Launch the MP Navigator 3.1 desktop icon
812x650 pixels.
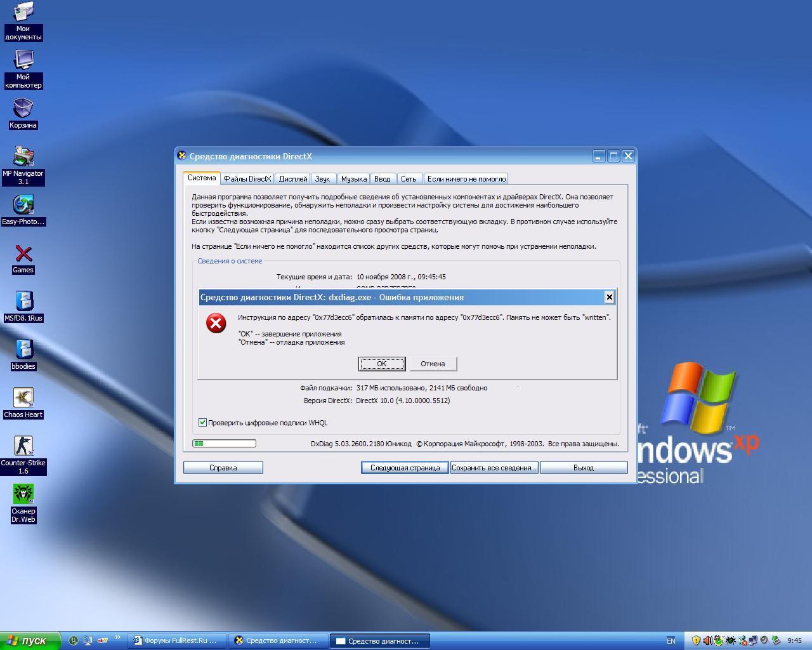point(23,166)
